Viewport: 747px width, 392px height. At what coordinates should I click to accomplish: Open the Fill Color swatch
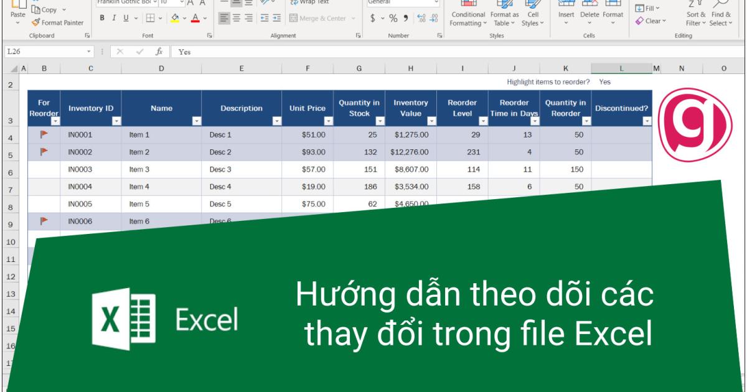(x=174, y=17)
